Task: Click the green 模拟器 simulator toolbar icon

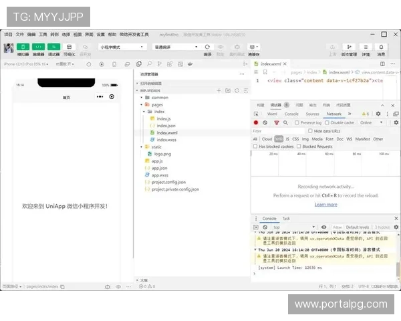Action: (x=23, y=47)
